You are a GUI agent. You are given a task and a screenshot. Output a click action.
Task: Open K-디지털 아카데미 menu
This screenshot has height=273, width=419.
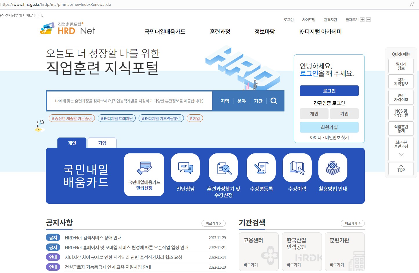coord(320,32)
